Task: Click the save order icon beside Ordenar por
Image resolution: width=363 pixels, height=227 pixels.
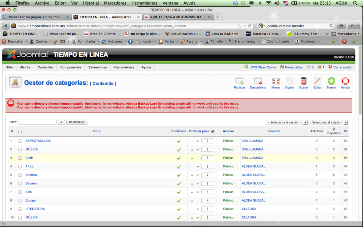Action: pyautogui.click(x=213, y=131)
